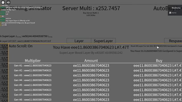Buy Gen #4 for eee11.86003867040623

point(158,80)
